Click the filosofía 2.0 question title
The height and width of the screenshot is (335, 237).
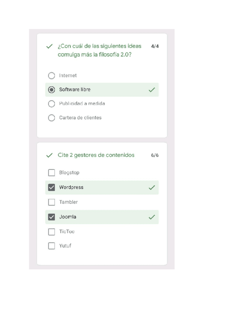[x=99, y=50]
